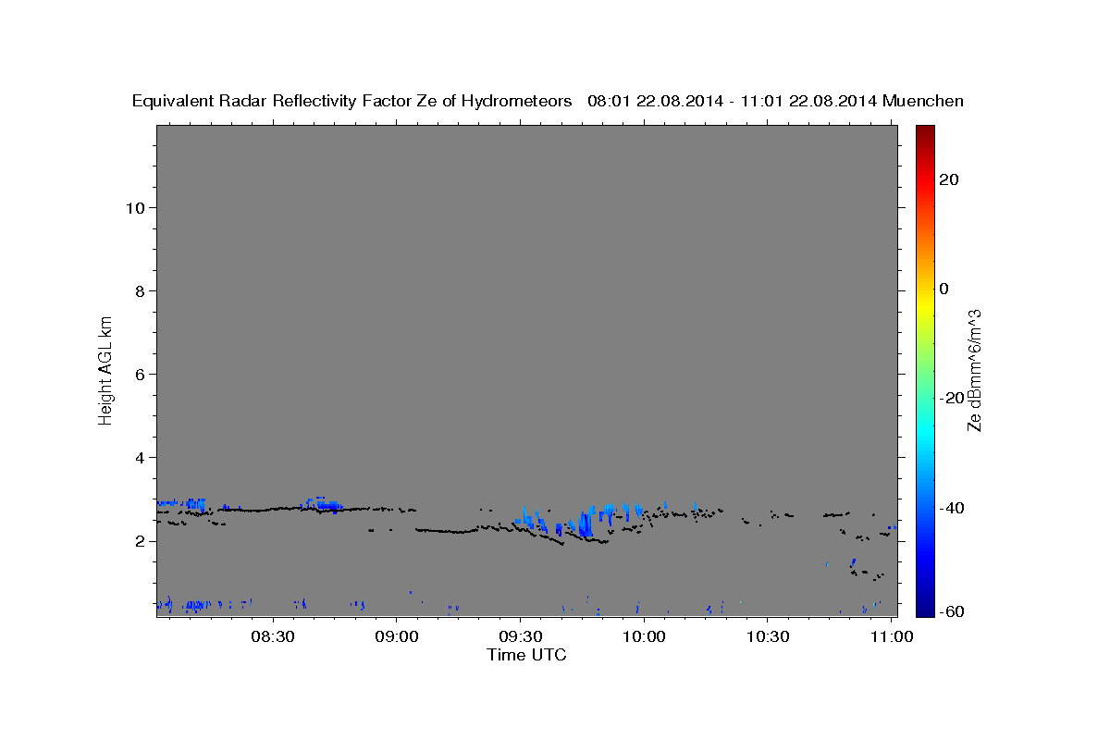Click the 10:00 time tick label
1110x740 pixels.
pos(644,636)
